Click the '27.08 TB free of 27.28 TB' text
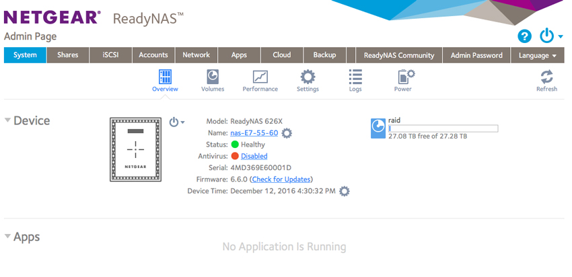This screenshot has width=572, height=277. [427, 136]
